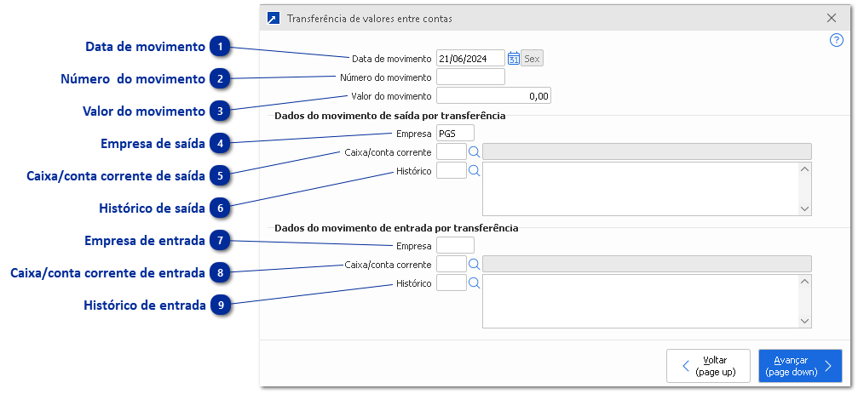This screenshot has height=394, width=858.
Task: Click the Sex weekday button
Action: tap(532, 59)
